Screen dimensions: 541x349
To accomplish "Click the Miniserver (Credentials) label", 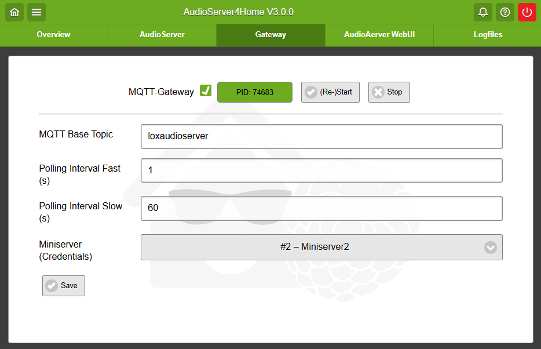I will click(x=65, y=250).
